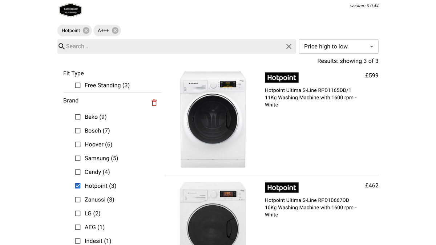
Task: Click the 11Kg washing machine image
Action: [213, 119]
